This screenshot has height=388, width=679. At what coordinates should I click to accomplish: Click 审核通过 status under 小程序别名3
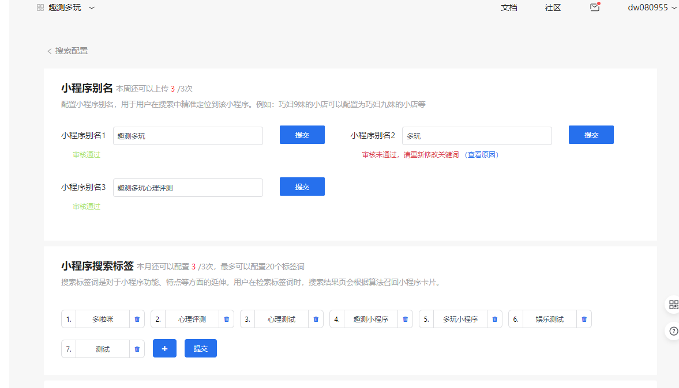[x=87, y=207]
